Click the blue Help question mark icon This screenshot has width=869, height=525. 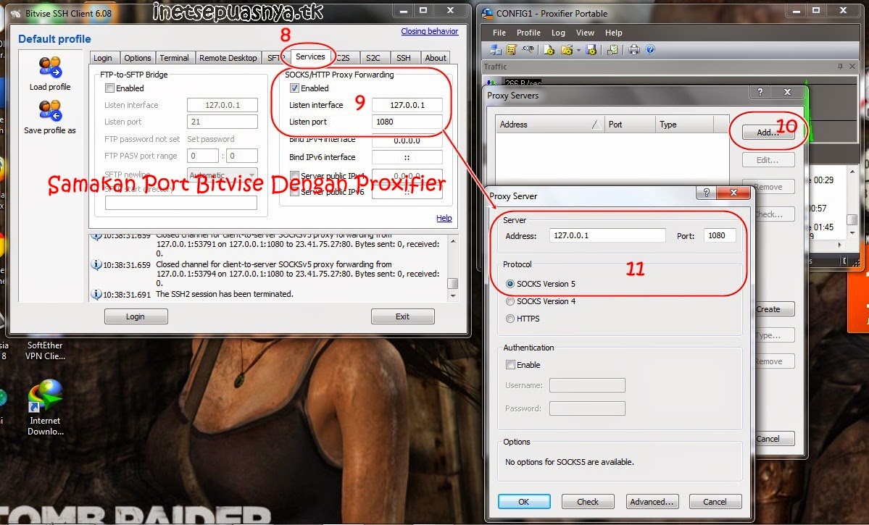coord(650,50)
